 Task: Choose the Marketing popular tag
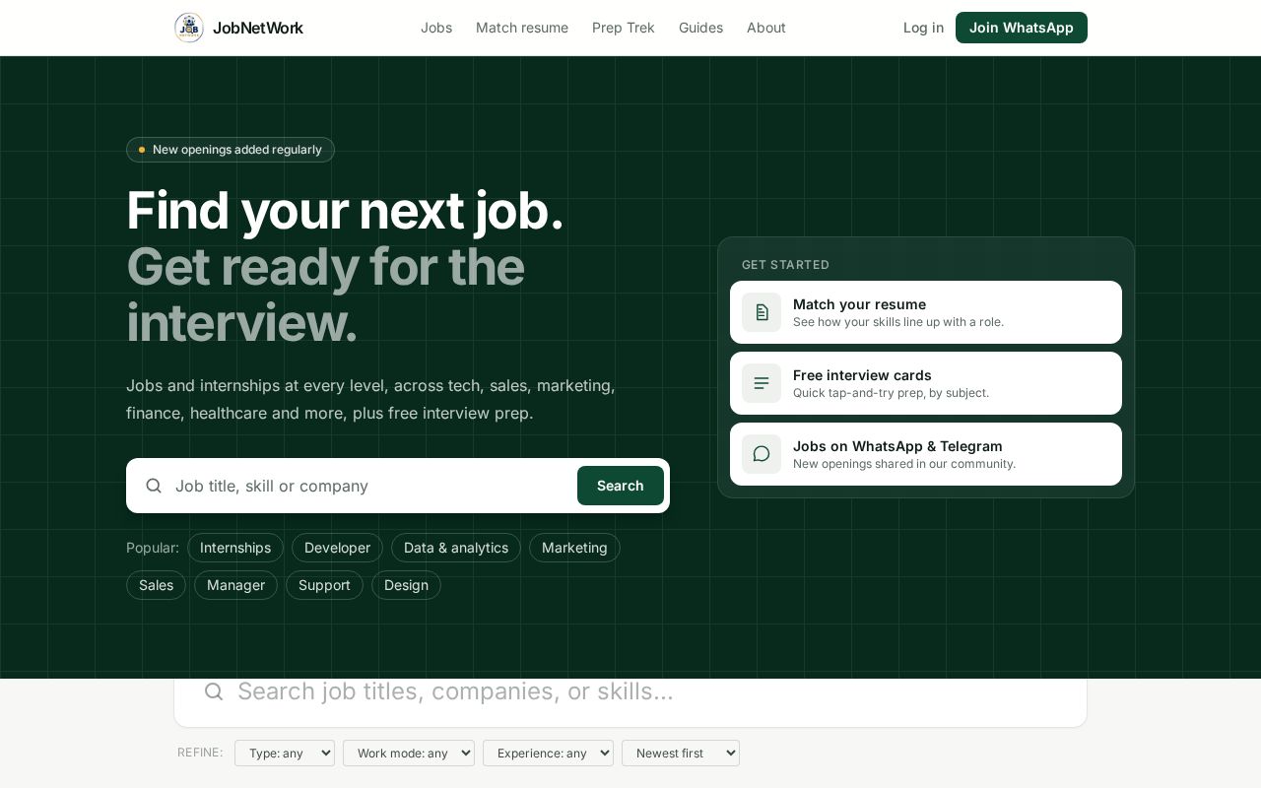(x=574, y=548)
